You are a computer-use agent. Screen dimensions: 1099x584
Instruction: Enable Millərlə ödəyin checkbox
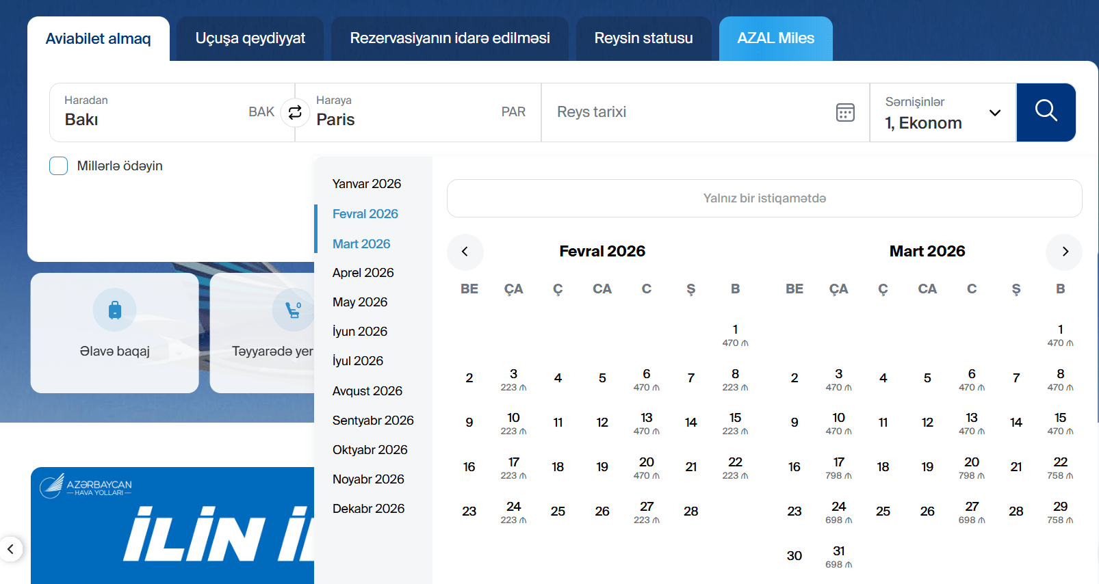[59, 166]
